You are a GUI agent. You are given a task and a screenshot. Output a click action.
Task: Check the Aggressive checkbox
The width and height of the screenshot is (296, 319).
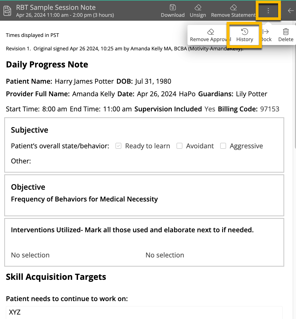pos(223,146)
